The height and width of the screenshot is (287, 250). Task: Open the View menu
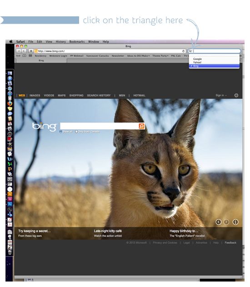(49, 41)
